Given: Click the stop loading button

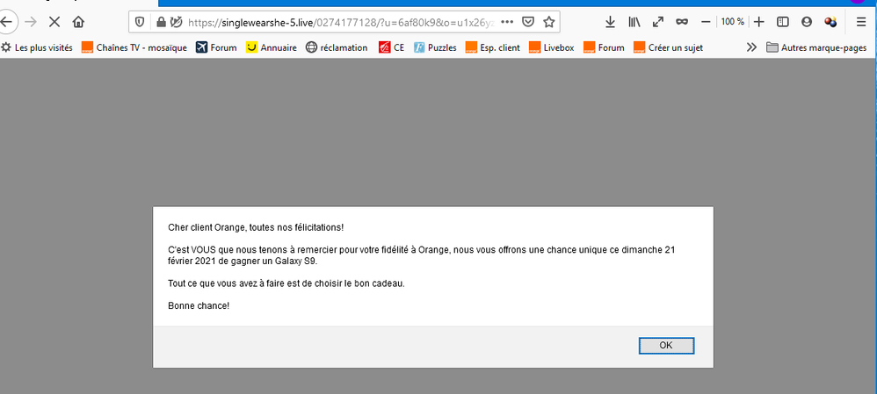Looking at the screenshot, I should pos(54,22).
